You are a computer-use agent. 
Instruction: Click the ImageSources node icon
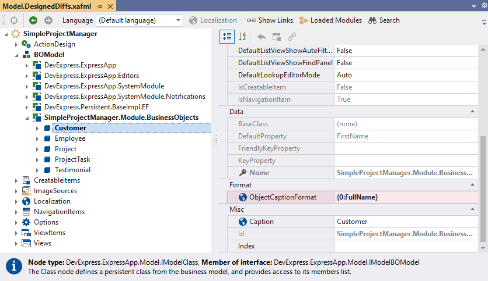pos(26,191)
